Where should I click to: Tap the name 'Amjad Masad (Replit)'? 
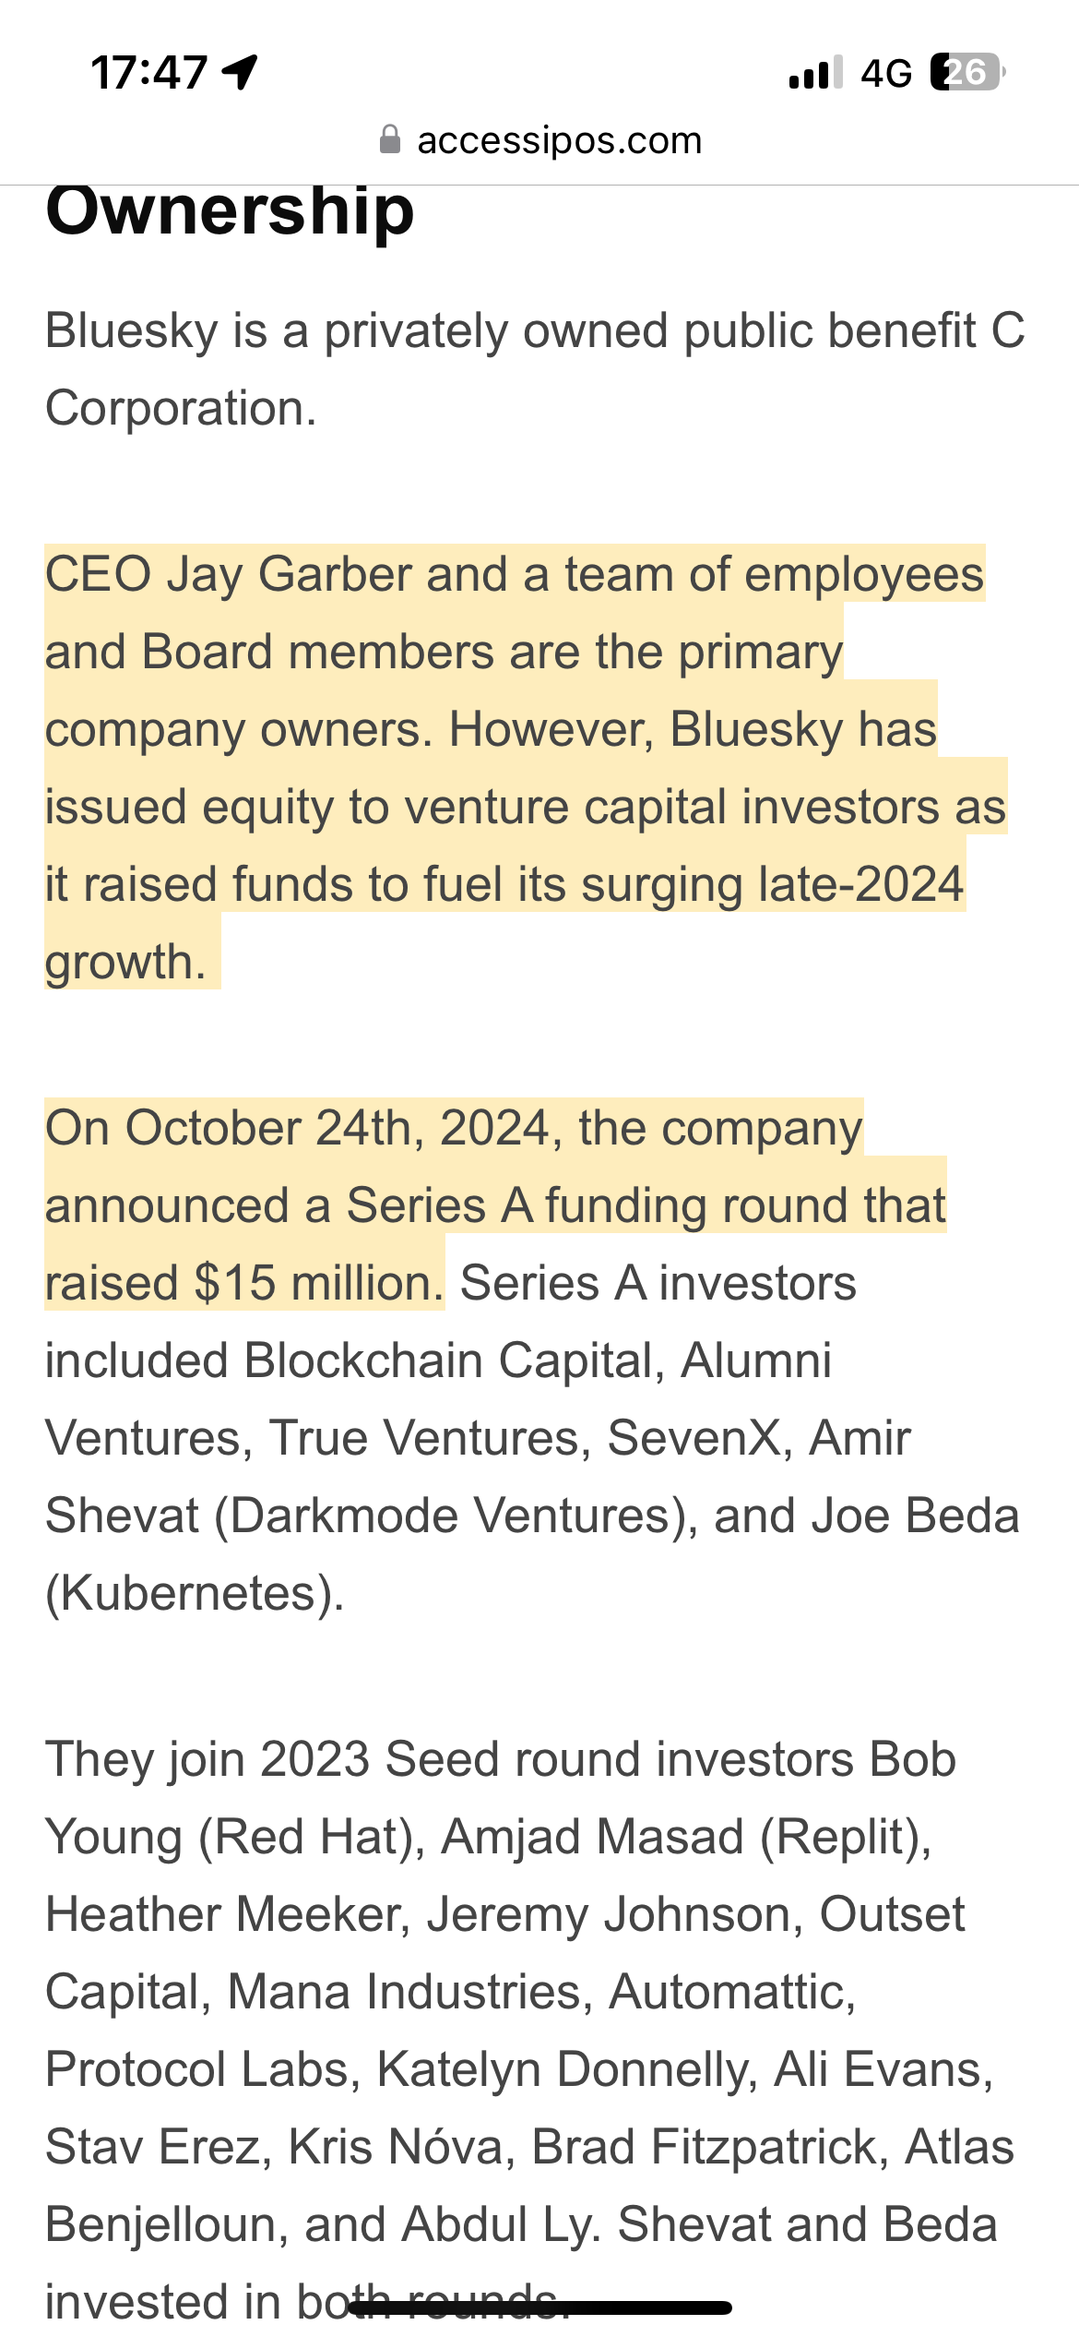click(x=687, y=1837)
